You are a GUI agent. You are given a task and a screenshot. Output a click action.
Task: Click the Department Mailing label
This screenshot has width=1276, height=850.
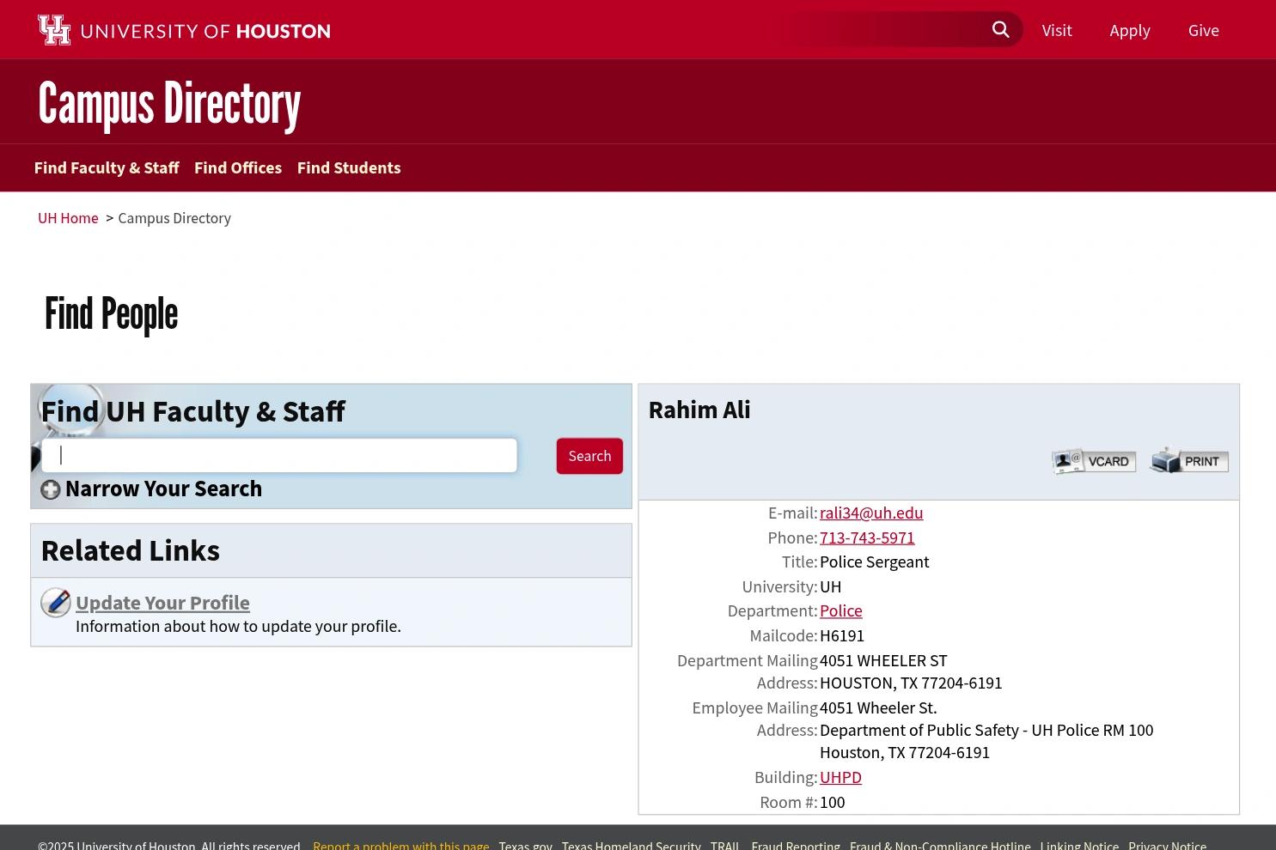747,660
